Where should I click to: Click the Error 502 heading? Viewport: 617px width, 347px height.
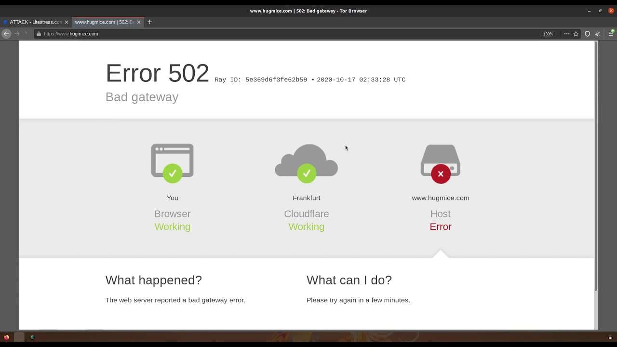tap(158, 73)
